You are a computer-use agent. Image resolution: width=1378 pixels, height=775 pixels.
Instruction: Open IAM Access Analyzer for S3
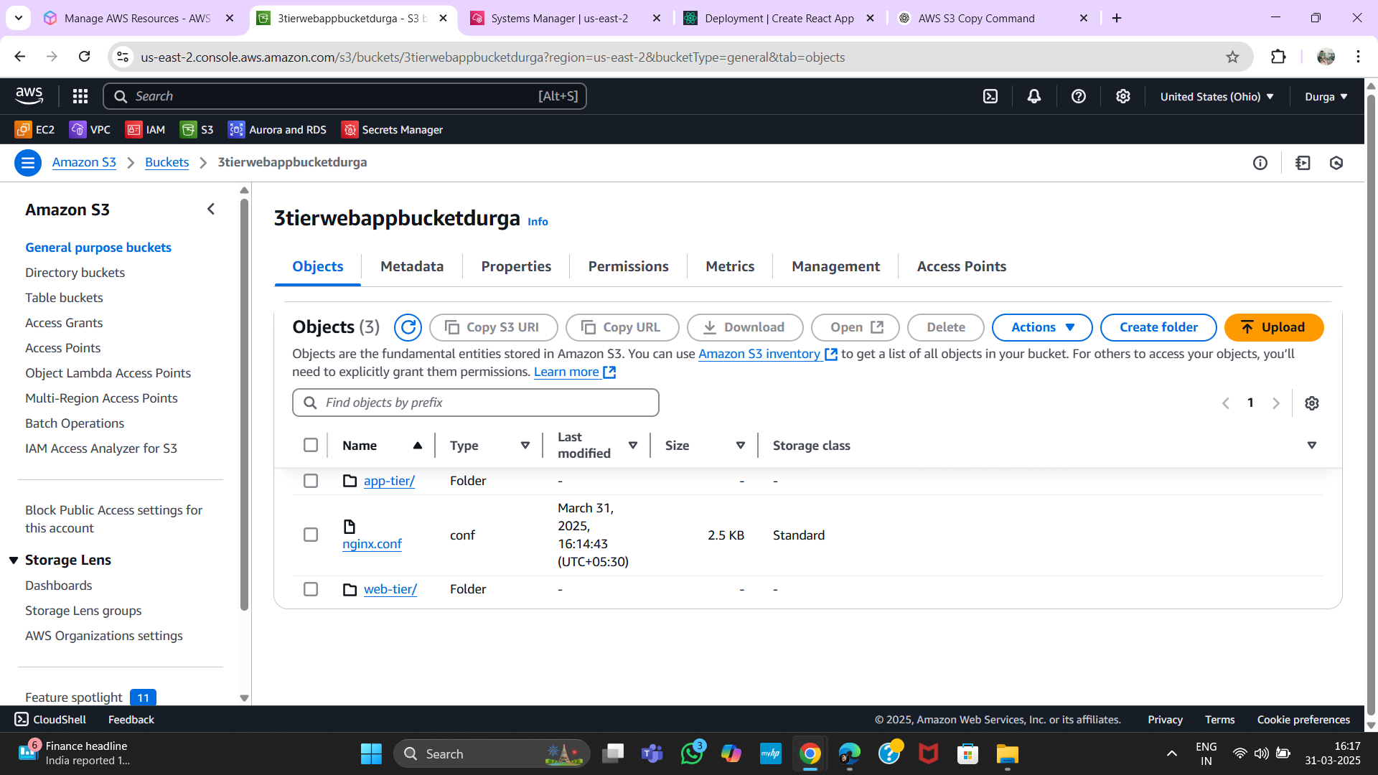click(101, 448)
